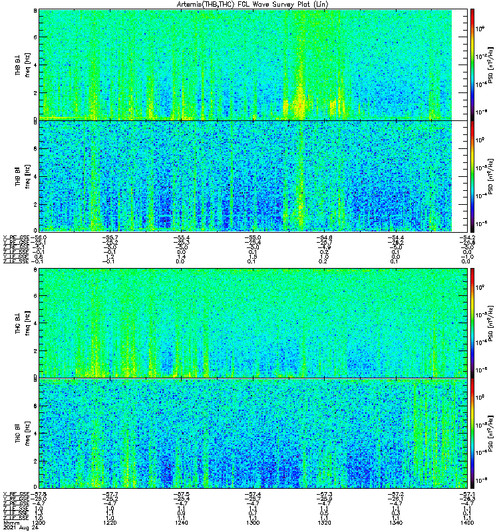Viewport: 499px width, 532px height.
Task: Click the '1240' time tick label
Action: click(181, 523)
